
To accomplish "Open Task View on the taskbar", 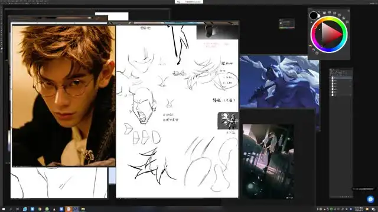I will [x=17, y=209].
